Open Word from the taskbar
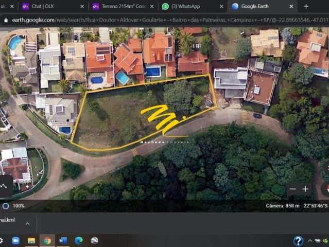329x247 pixels. pyautogui.click(x=63, y=240)
